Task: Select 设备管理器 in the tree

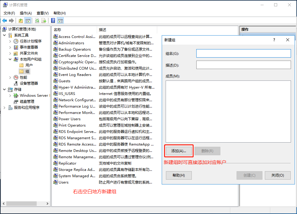Action: [29, 83]
